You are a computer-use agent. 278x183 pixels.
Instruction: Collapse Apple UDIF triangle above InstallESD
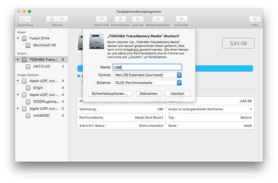[18, 109]
